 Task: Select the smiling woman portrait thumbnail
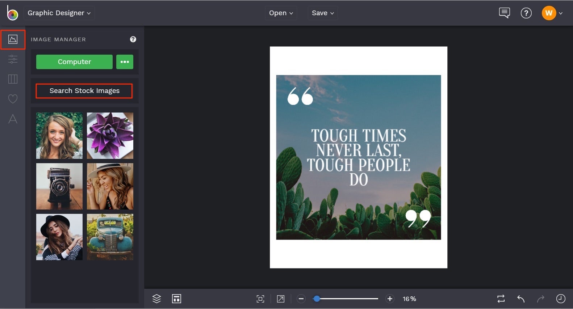point(59,136)
